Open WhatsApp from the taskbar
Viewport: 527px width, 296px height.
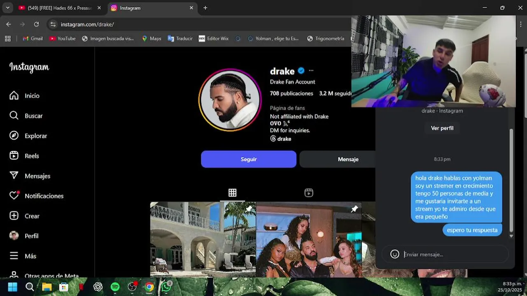[x=166, y=287]
